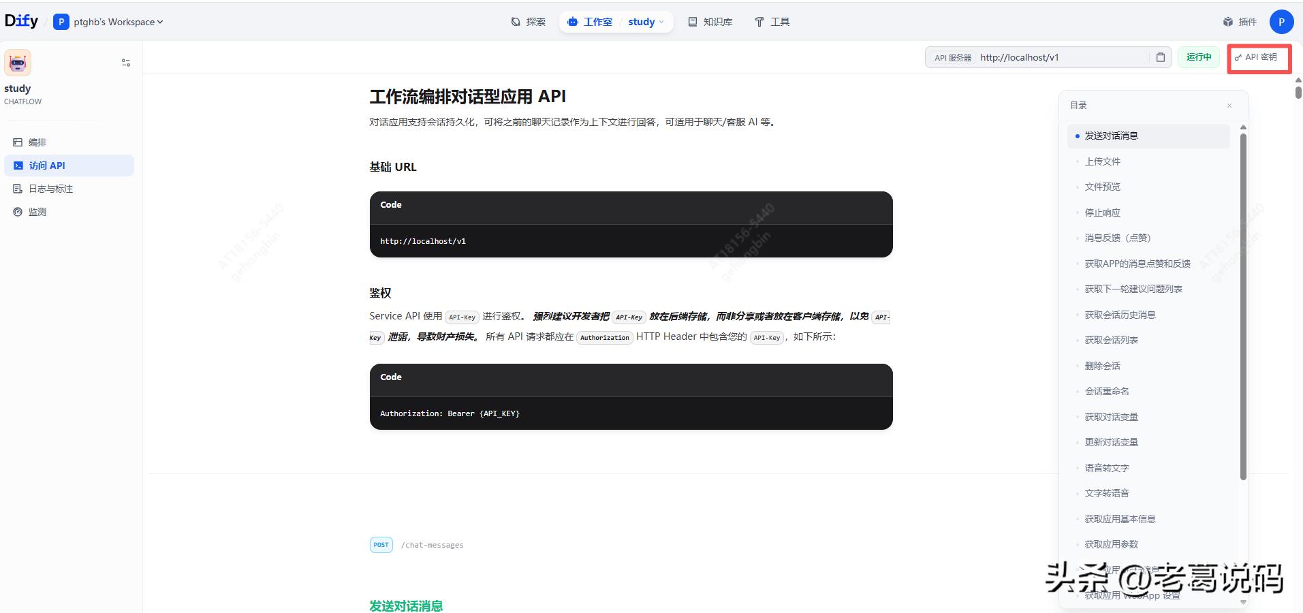Screen dimensions: 1303x613
Task: Expand the study app switcher dropdown
Action: point(646,22)
